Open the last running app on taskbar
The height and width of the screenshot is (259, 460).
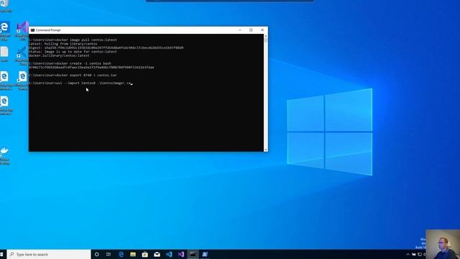[205, 254]
